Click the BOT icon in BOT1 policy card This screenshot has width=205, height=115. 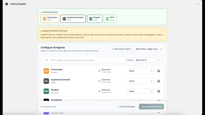[107, 19]
